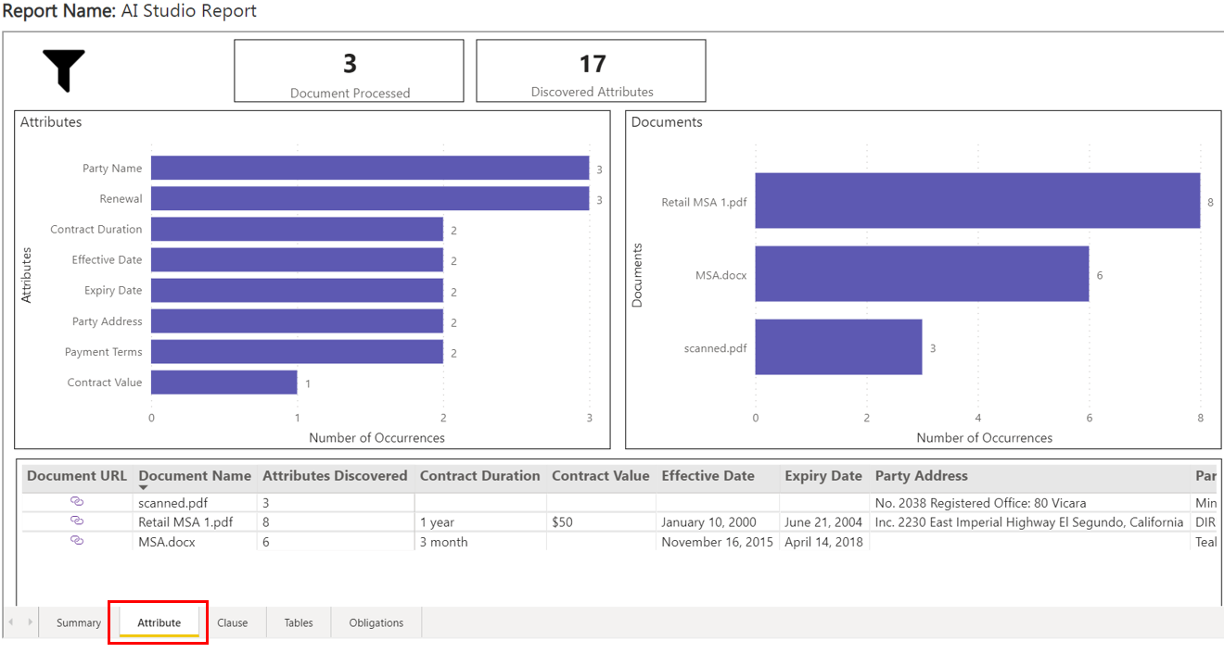
Task: Toggle sort arrow under Document Name header
Action: click(x=144, y=487)
